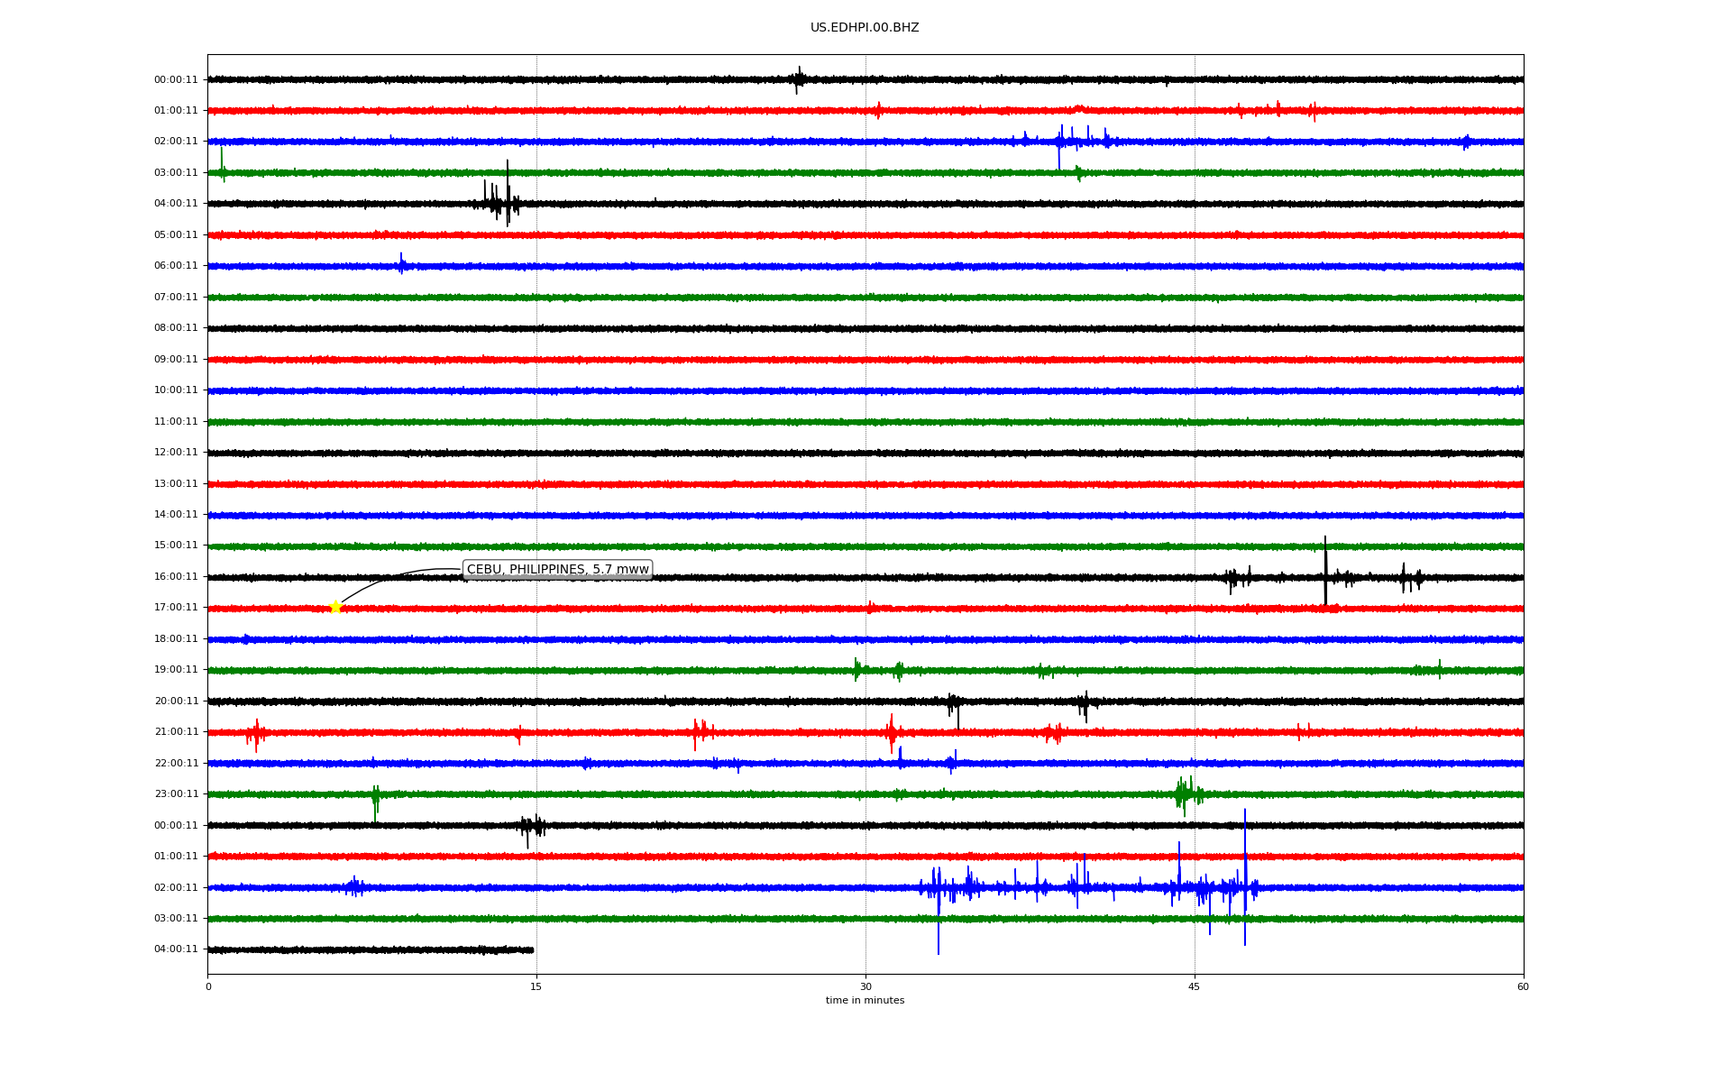Click the first 00:00:11 row label
Screen dimensions: 1731x1082
point(176,80)
